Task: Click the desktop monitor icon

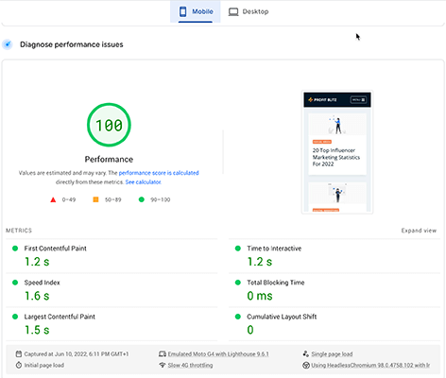Action: 233,12
